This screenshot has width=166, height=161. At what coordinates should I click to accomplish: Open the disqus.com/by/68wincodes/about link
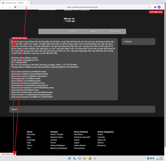(30, 85)
